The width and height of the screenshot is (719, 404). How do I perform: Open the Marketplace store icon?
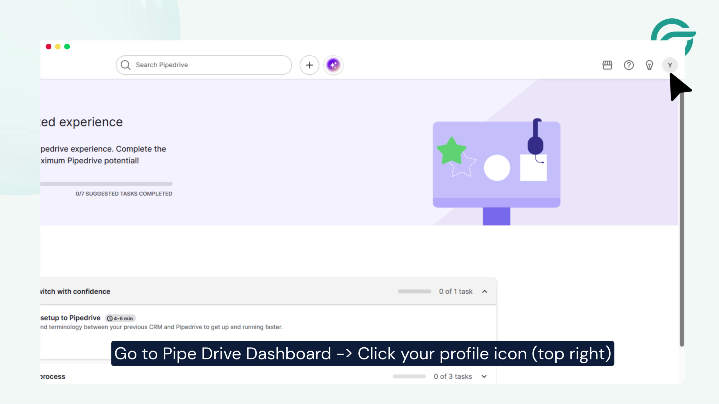click(607, 65)
